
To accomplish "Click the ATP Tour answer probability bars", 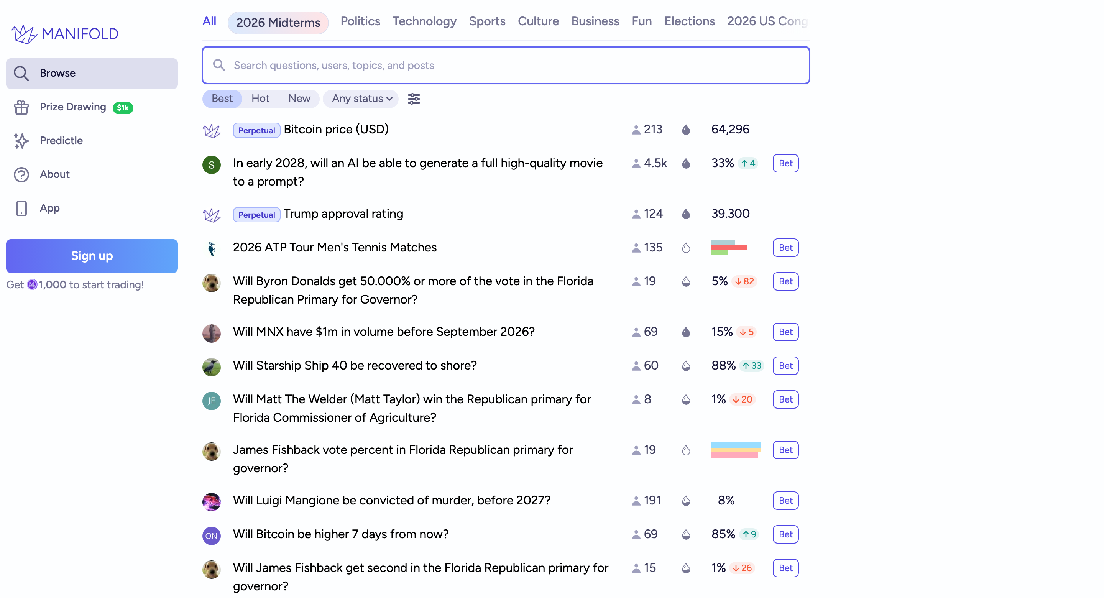I will click(729, 248).
